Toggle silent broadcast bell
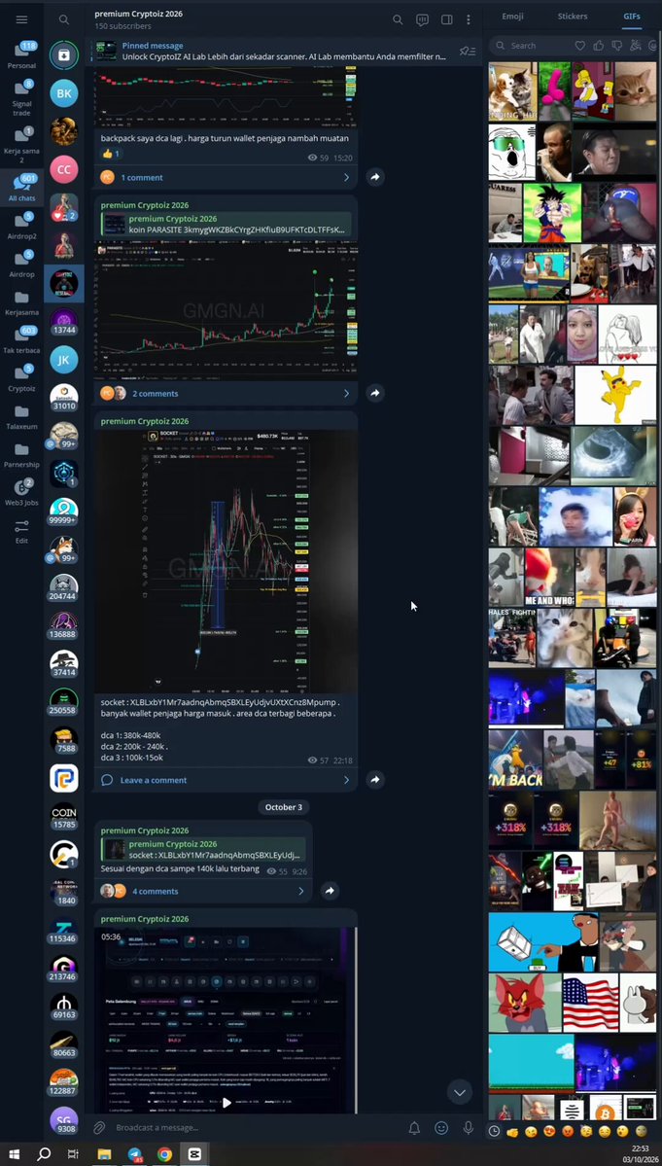 click(x=414, y=1127)
